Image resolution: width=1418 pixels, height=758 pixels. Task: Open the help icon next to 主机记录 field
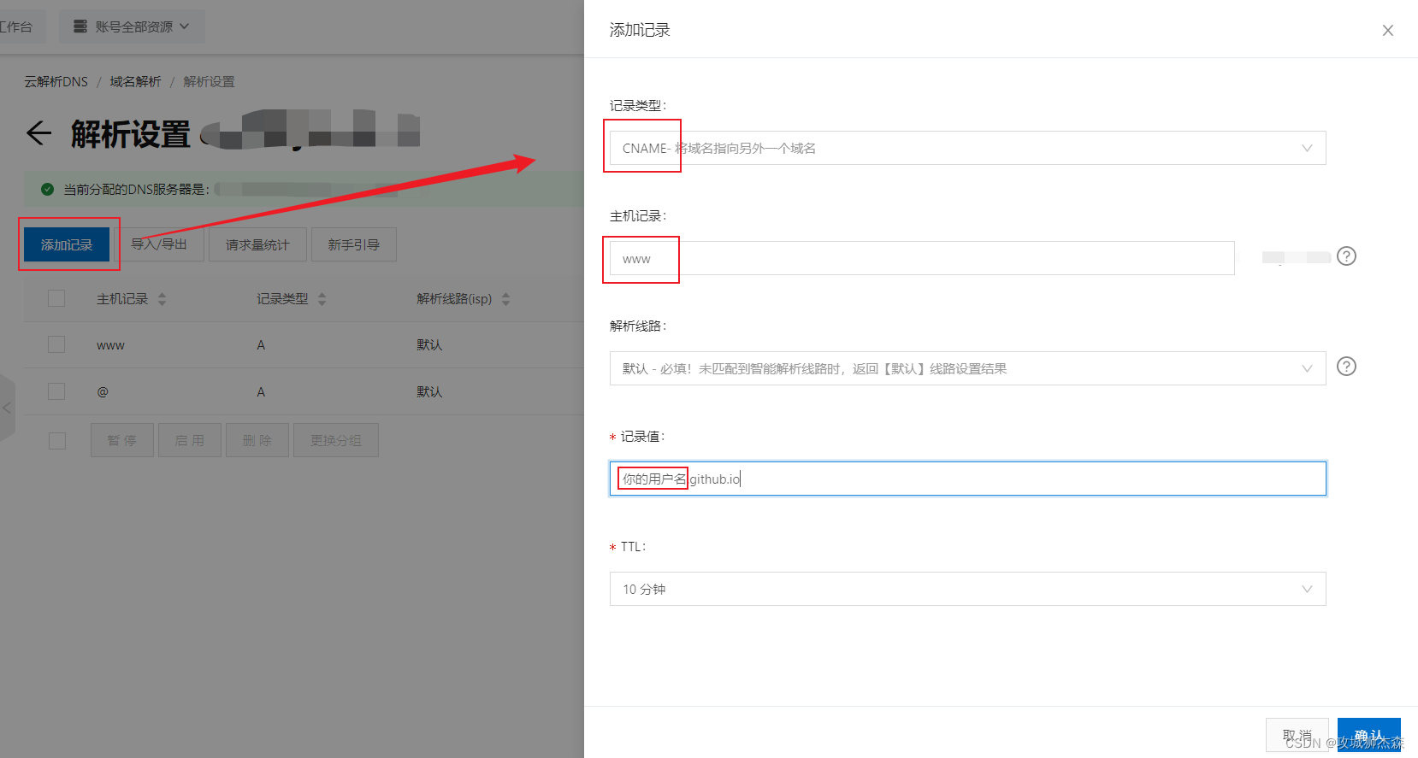pos(1346,256)
